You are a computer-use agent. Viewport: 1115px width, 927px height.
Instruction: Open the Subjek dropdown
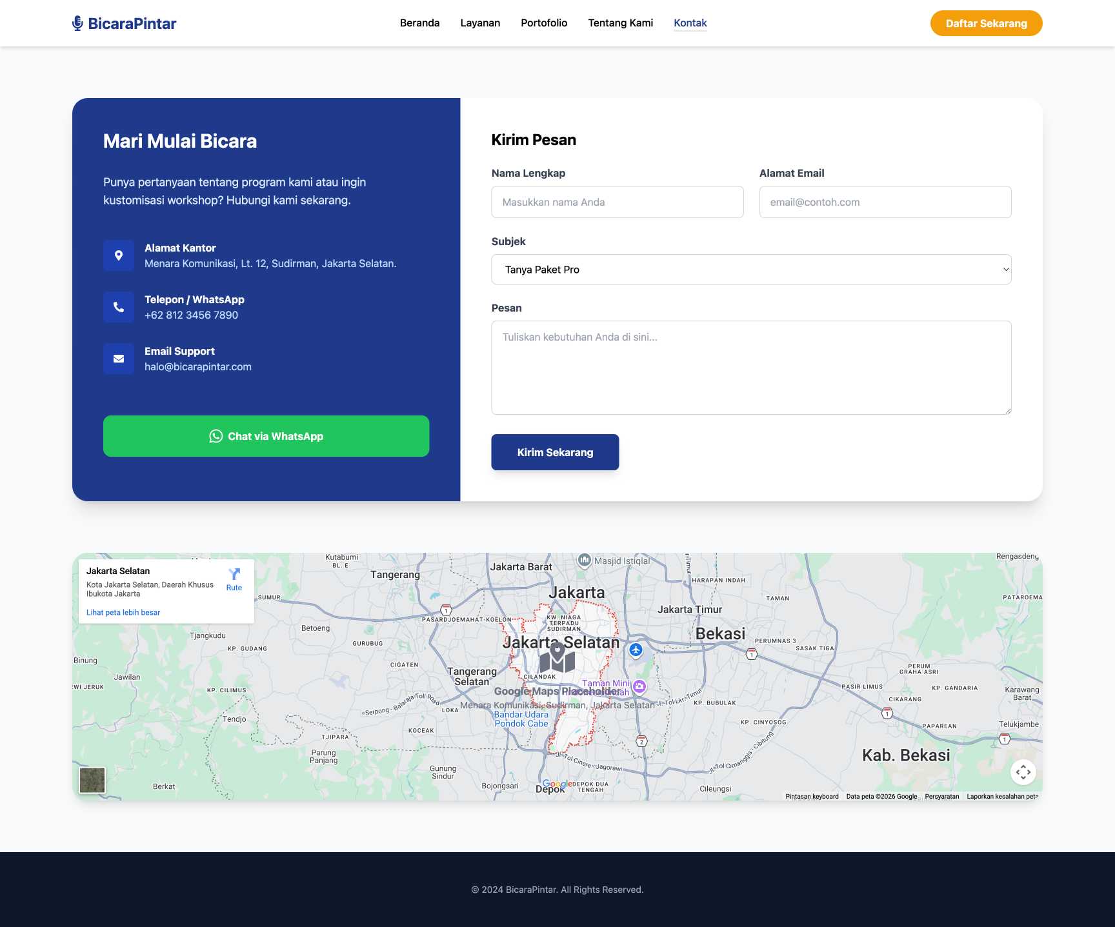[751, 270]
